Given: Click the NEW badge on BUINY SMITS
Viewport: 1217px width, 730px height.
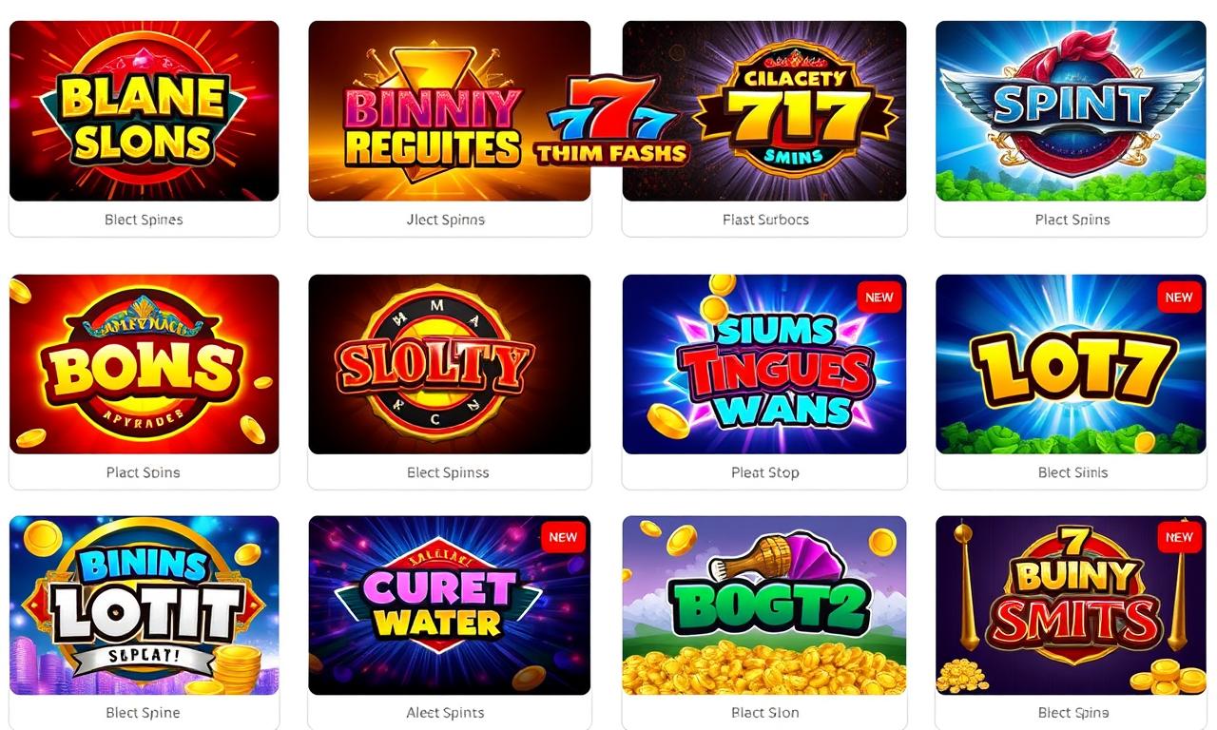Looking at the screenshot, I should 1178,537.
